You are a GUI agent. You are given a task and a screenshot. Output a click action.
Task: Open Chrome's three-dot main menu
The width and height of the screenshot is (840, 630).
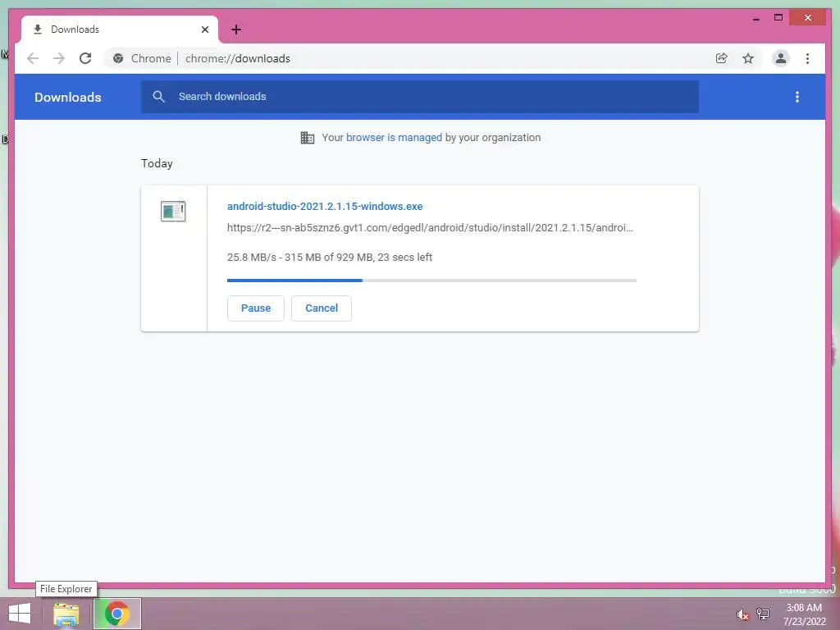(807, 58)
